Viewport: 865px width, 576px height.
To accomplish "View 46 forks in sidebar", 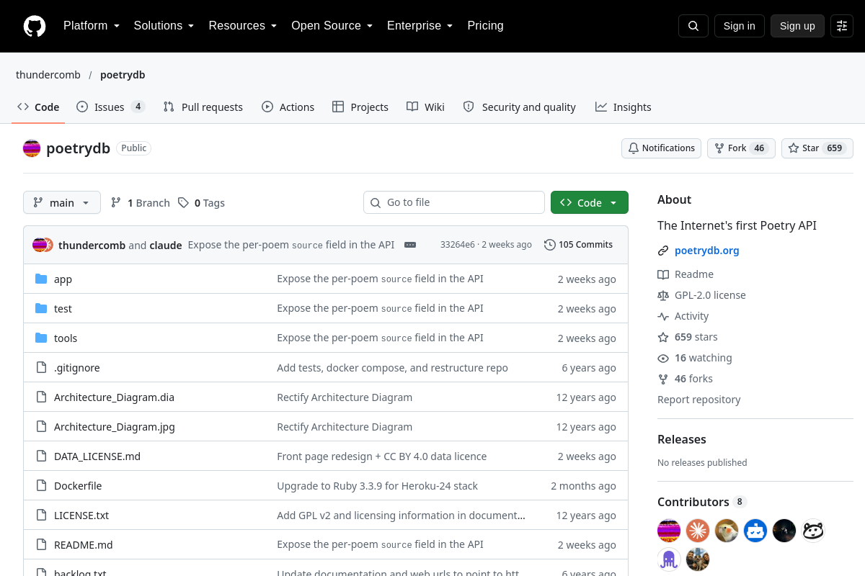I will (x=685, y=379).
